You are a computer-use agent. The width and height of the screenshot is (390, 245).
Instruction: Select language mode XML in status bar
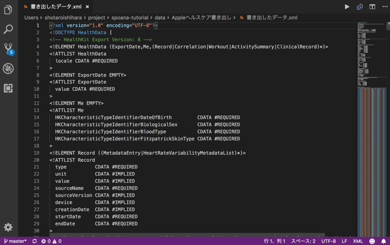[358, 241]
